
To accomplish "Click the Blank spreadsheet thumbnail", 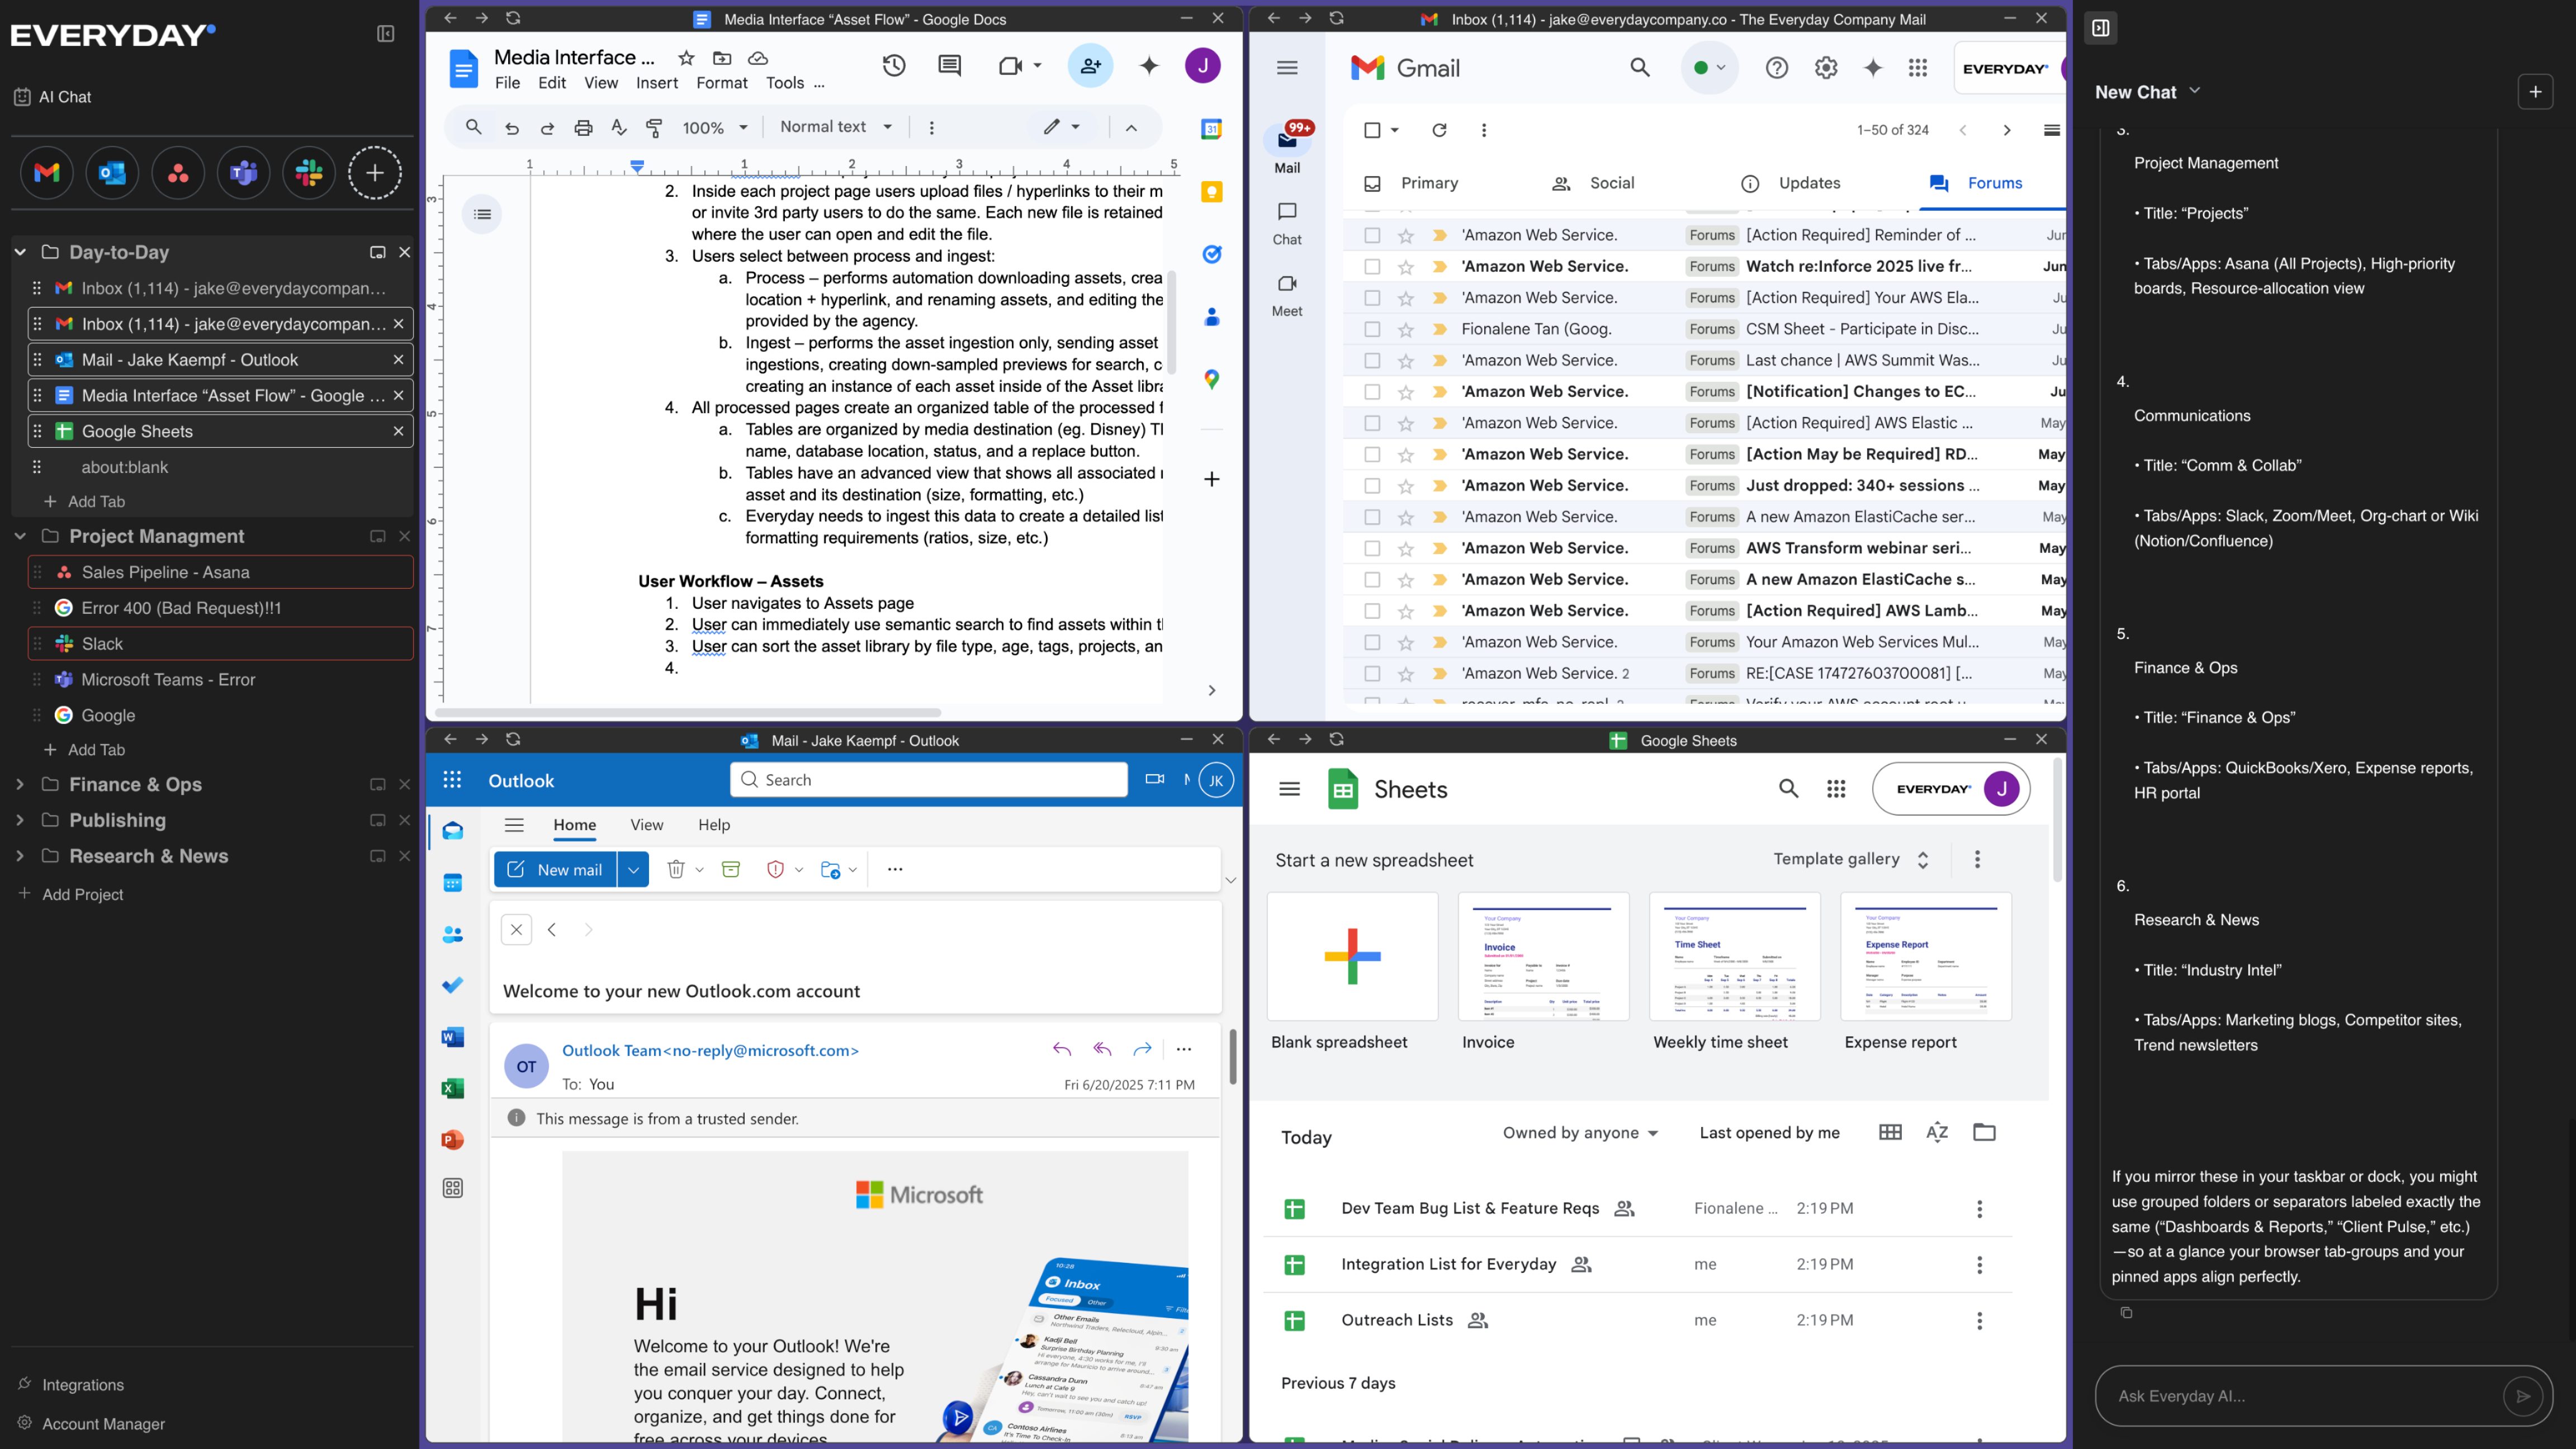I will pyautogui.click(x=1352, y=956).
